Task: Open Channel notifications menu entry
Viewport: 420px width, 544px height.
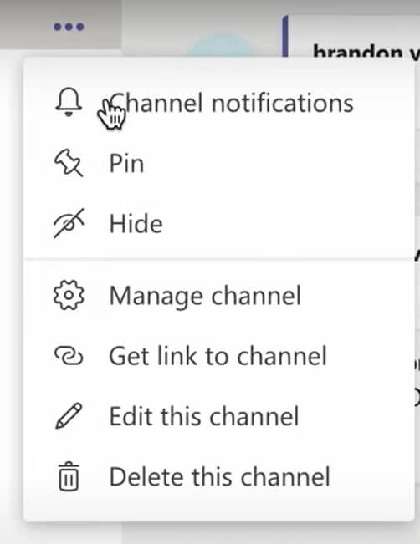Action: (219, 103)
